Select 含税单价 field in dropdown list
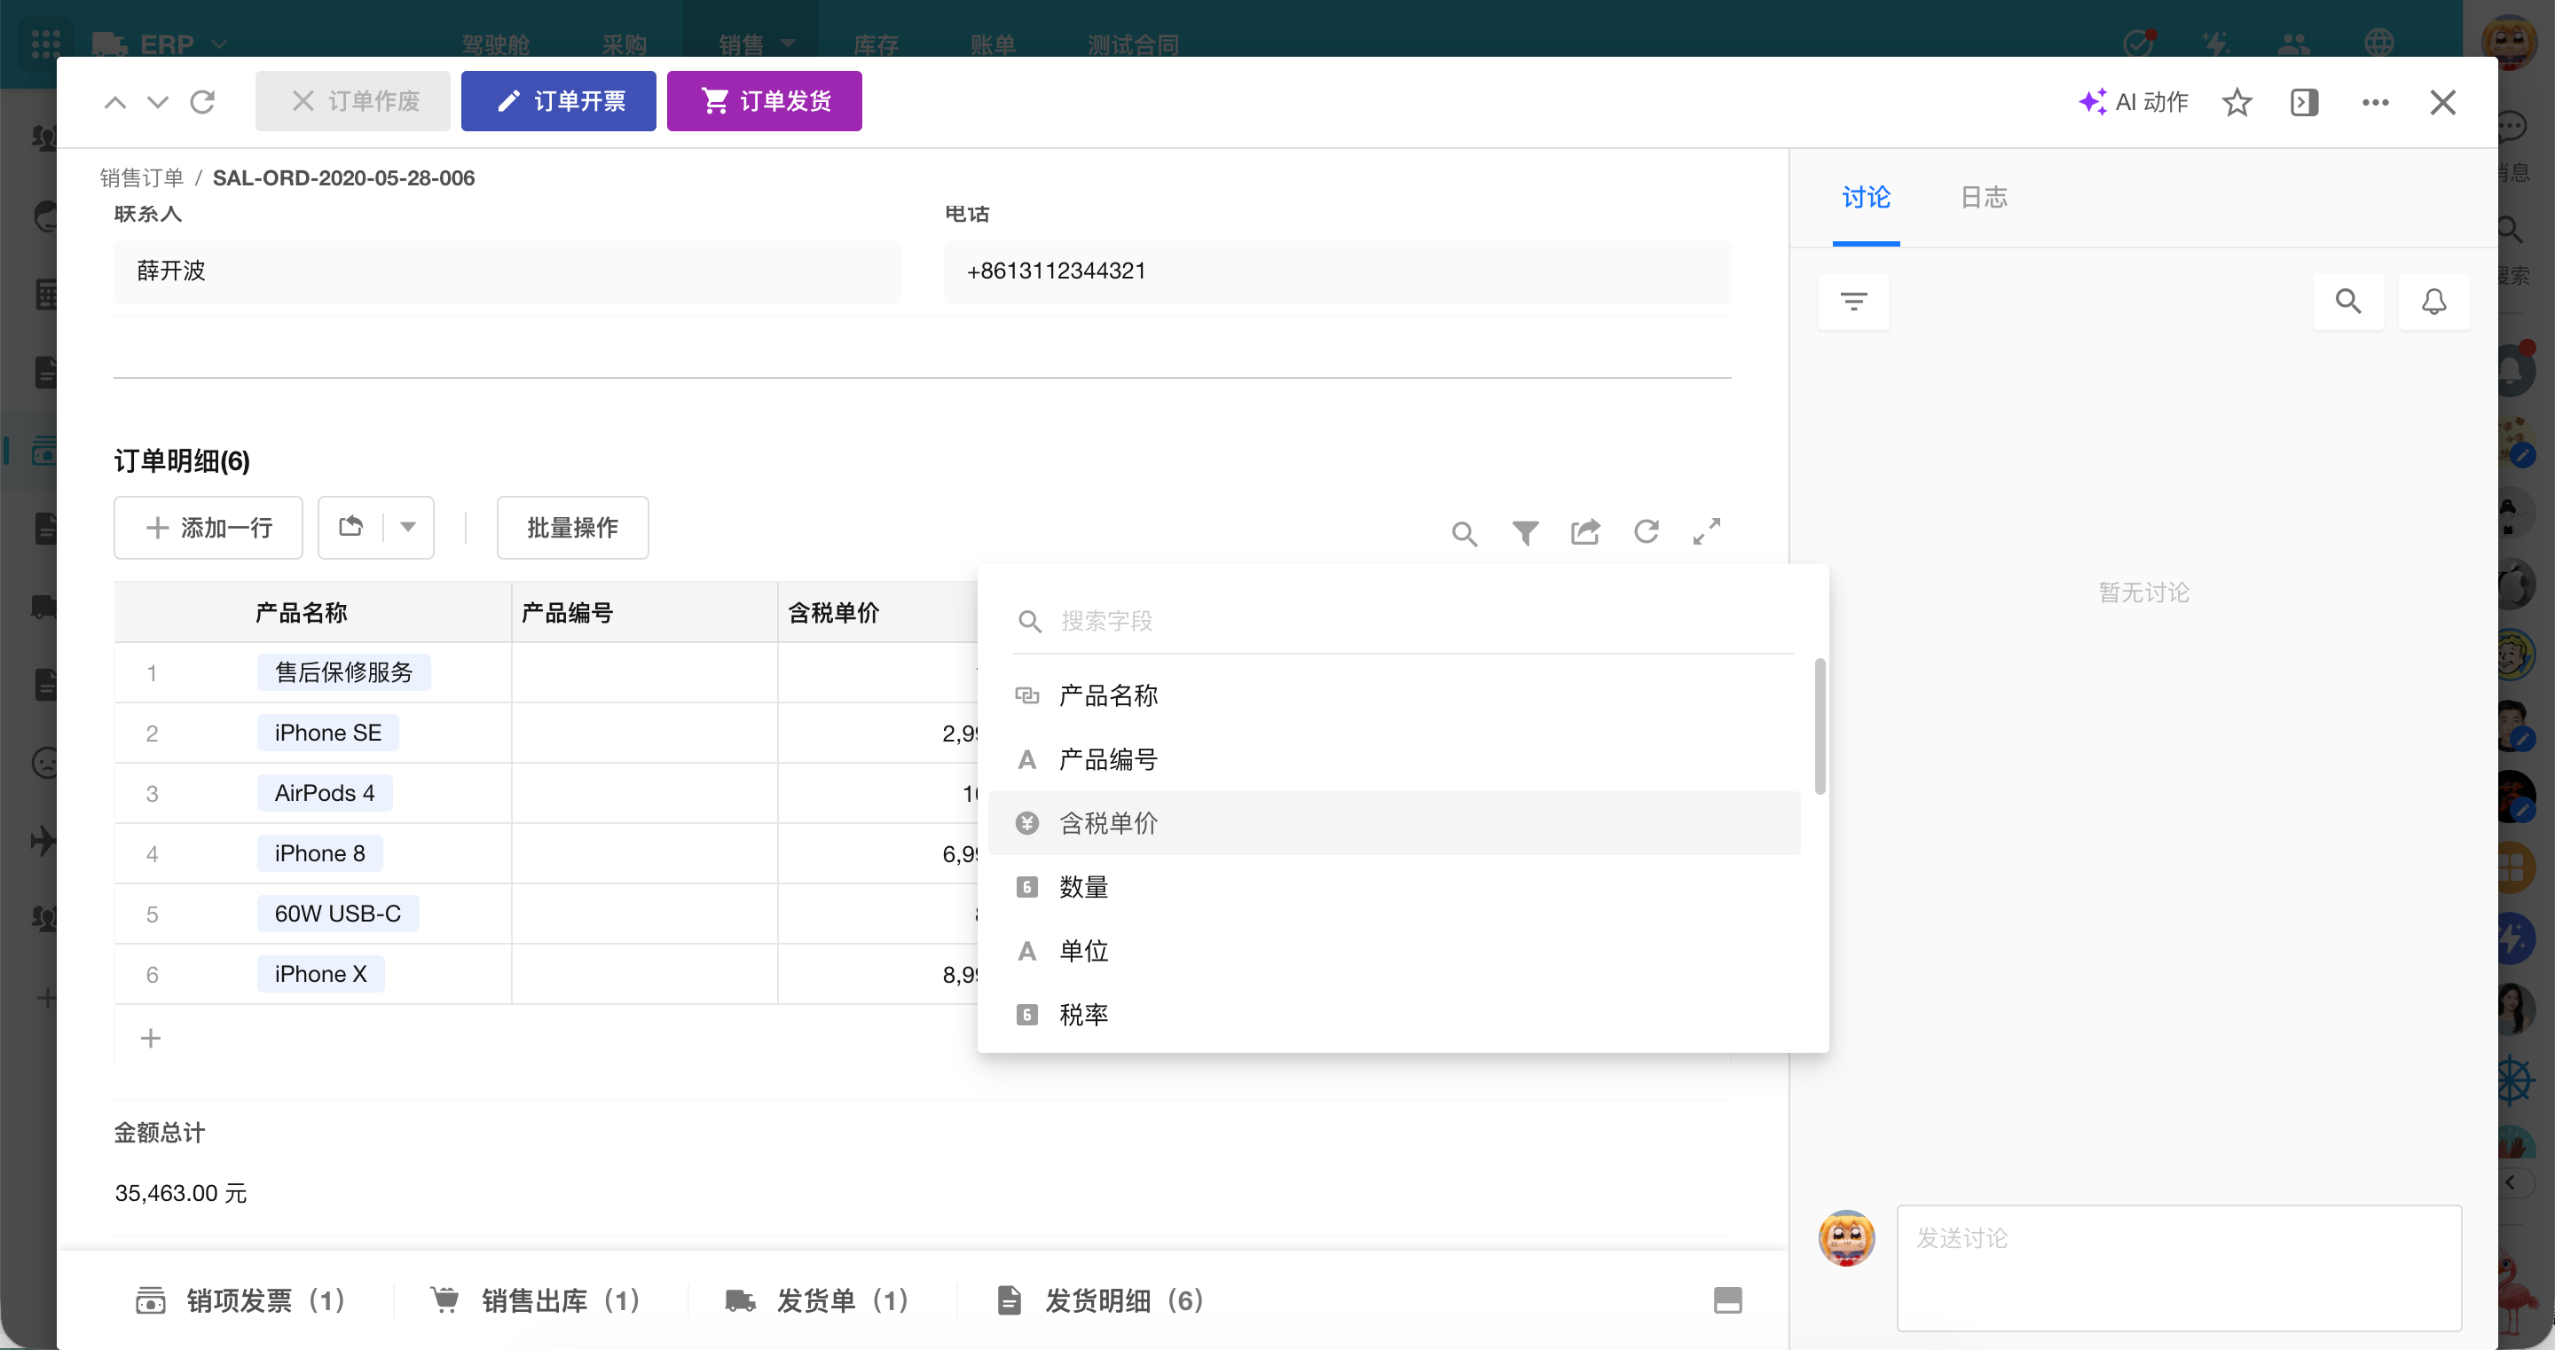The image size is (2555, 1350). point(1394,823)
